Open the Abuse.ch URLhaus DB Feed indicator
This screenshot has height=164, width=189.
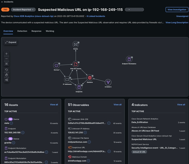point(145,131)
